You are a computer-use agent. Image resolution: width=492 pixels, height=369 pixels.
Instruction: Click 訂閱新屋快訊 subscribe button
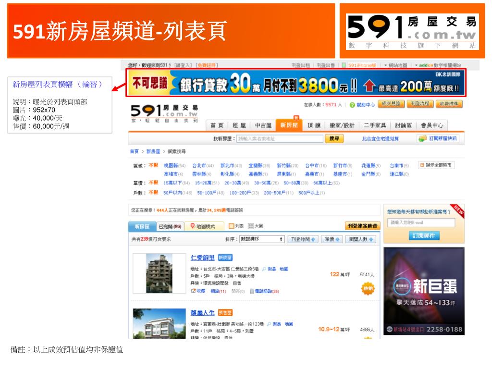pos(438,138)
